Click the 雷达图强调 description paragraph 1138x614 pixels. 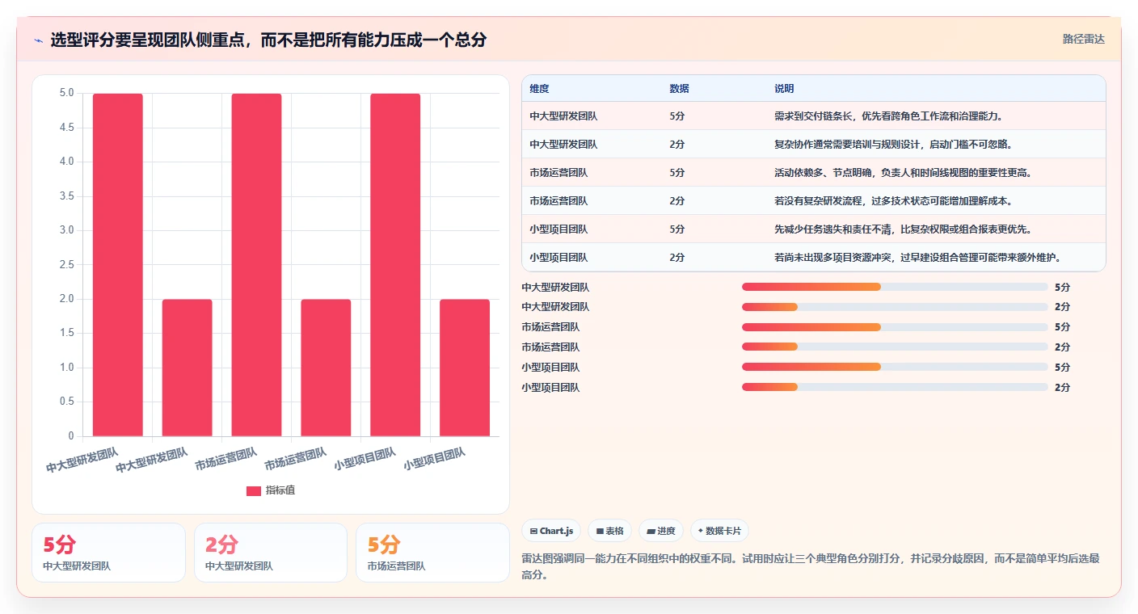pyautogui.click(x=813, y=566)
